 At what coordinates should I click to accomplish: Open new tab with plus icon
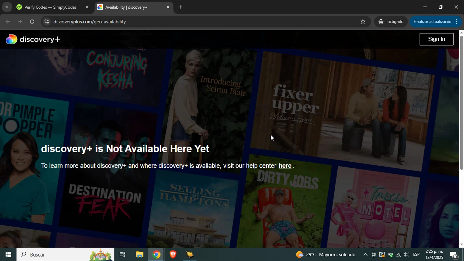pos(180,7)
